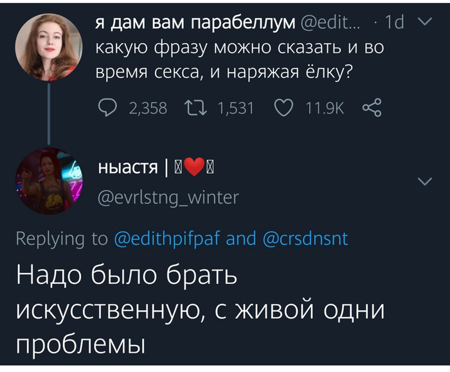The width and height of the screenshot is (450, 372).
Task: Click the 2,358 replies count
Action: click(148, 109)
